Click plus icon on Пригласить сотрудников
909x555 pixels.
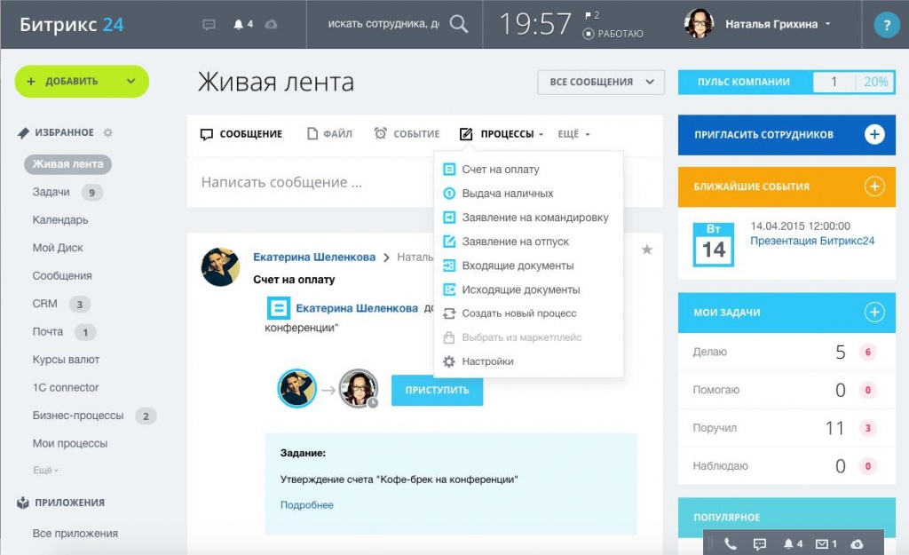click(874, 134)
